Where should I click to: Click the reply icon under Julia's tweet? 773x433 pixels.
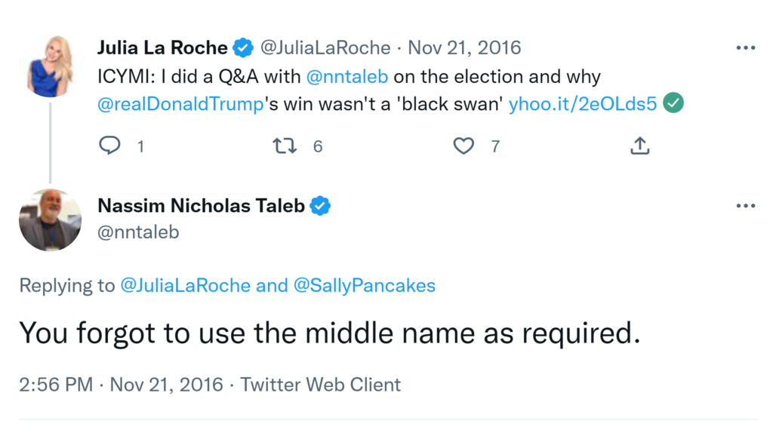(x=110, y=146)
